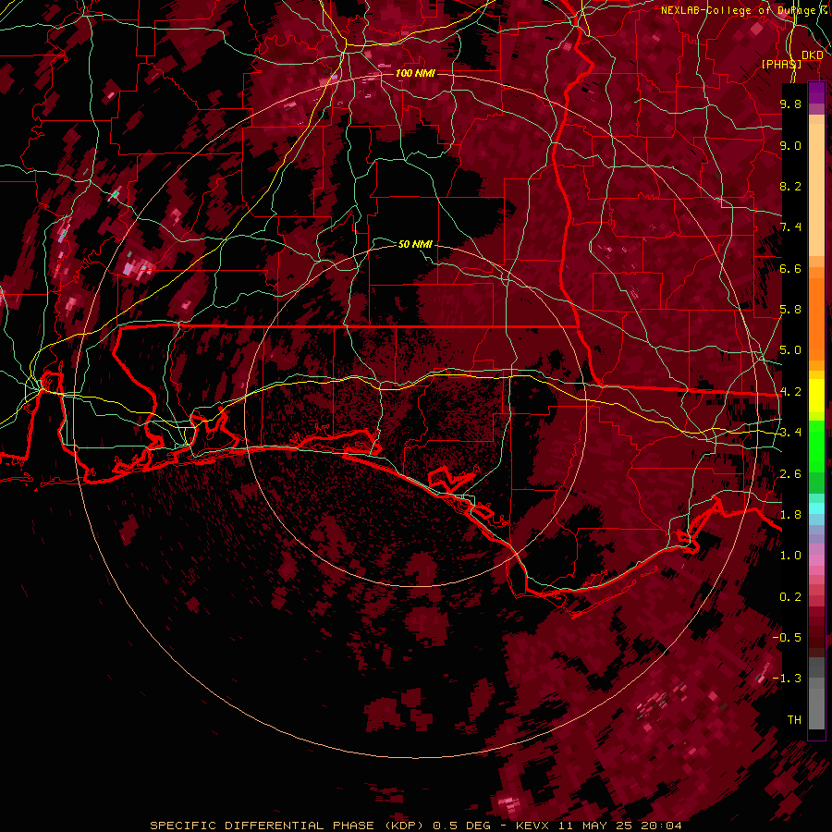Click the 0.2 legend scale value
Viewport: 832px width, 832px height.
click(790, 597)
